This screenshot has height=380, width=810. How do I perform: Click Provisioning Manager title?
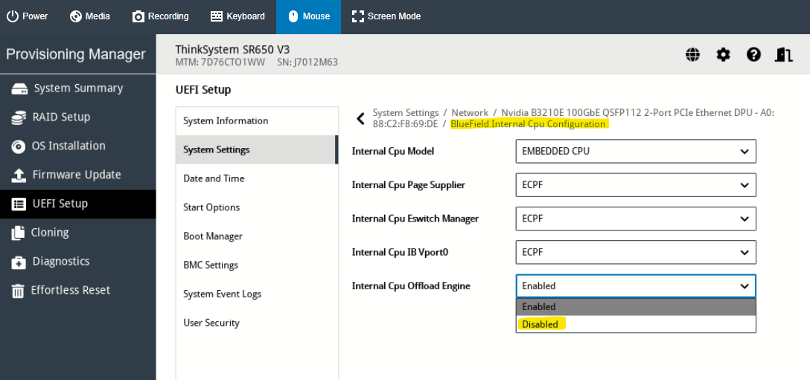click(76, 54)
